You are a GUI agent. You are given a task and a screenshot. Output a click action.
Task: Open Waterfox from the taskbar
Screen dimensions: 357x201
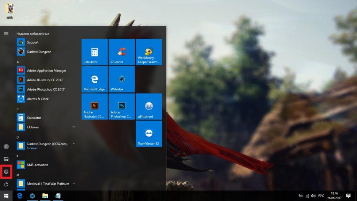32,196
